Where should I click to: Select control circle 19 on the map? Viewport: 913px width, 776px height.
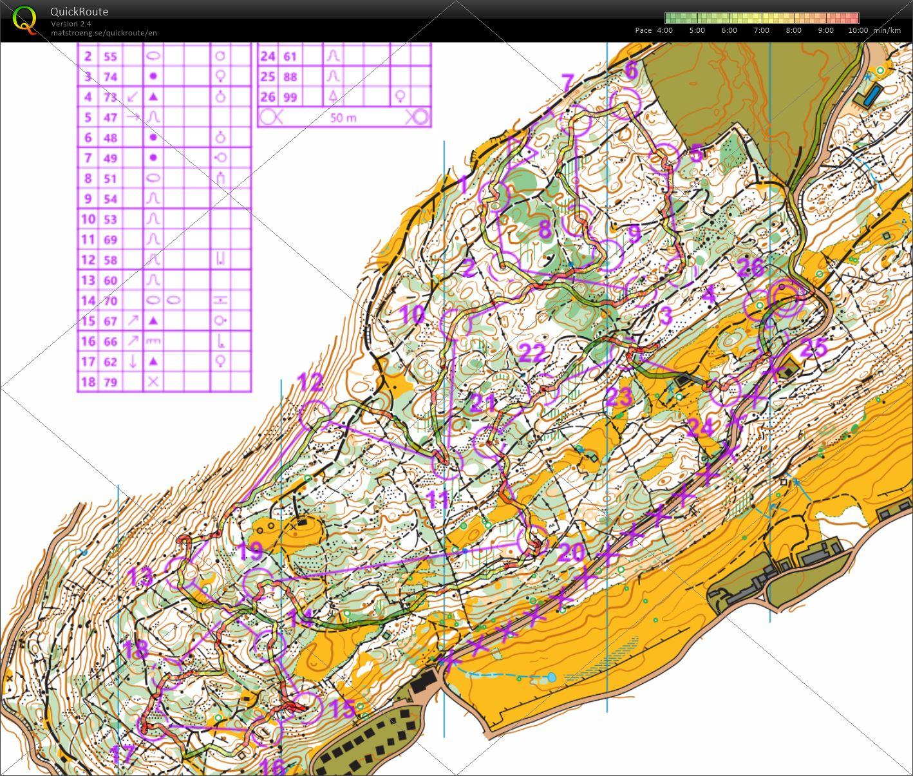point(259,583)
